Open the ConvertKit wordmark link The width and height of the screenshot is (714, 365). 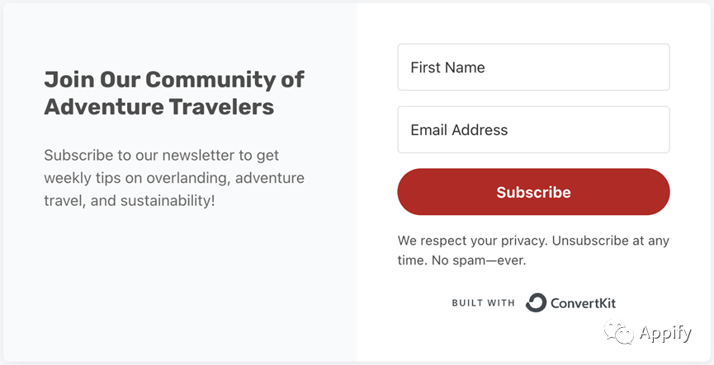coord(584,302)
